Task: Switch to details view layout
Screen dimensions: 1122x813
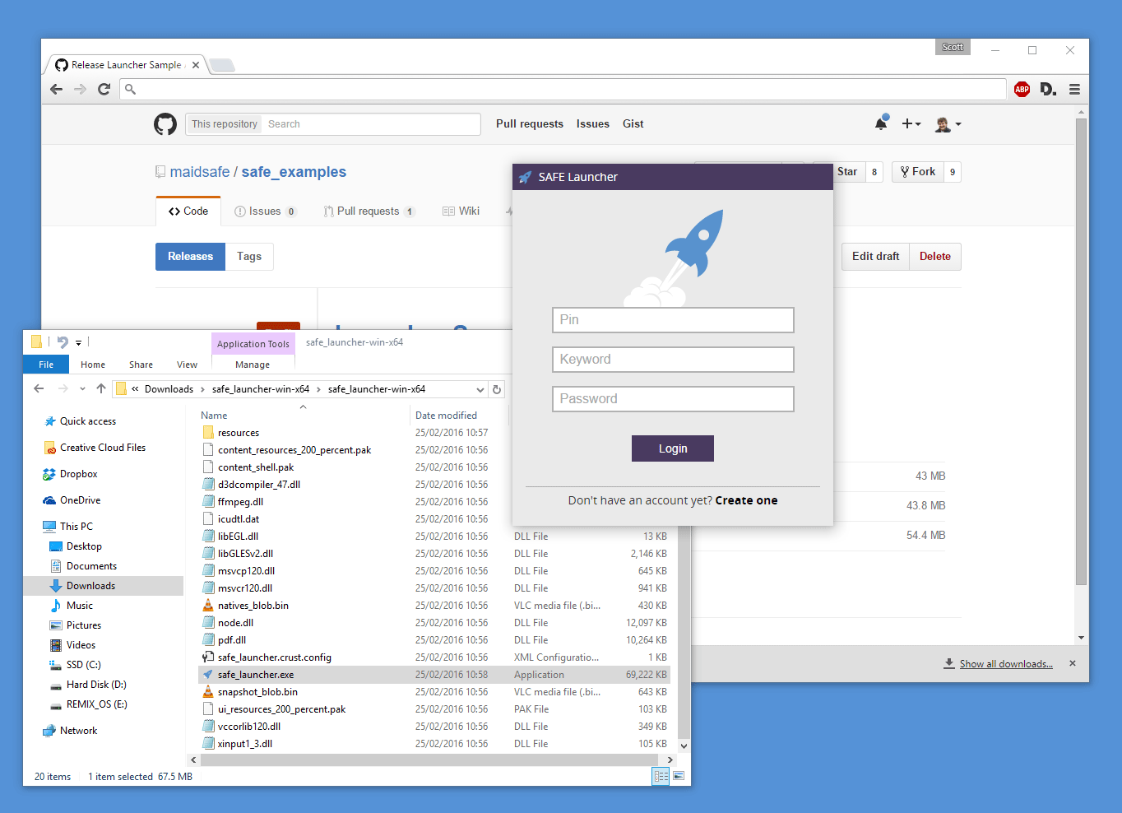Action: [661, 776]
